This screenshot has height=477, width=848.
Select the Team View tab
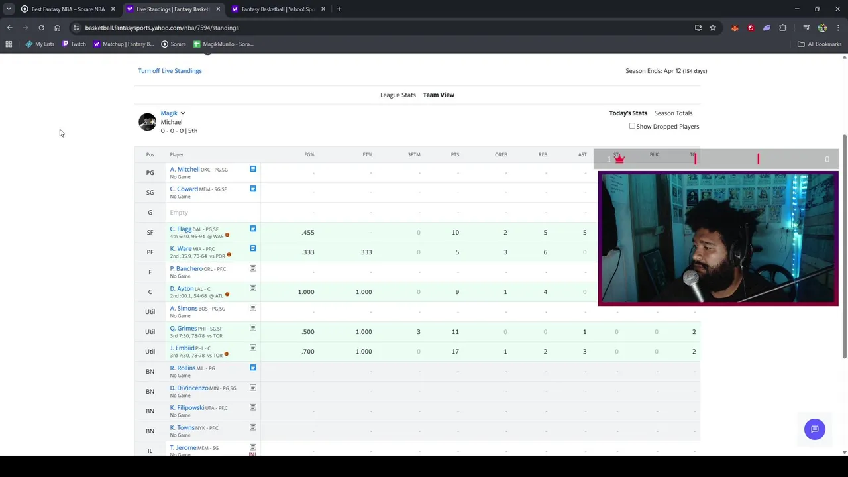439,95
